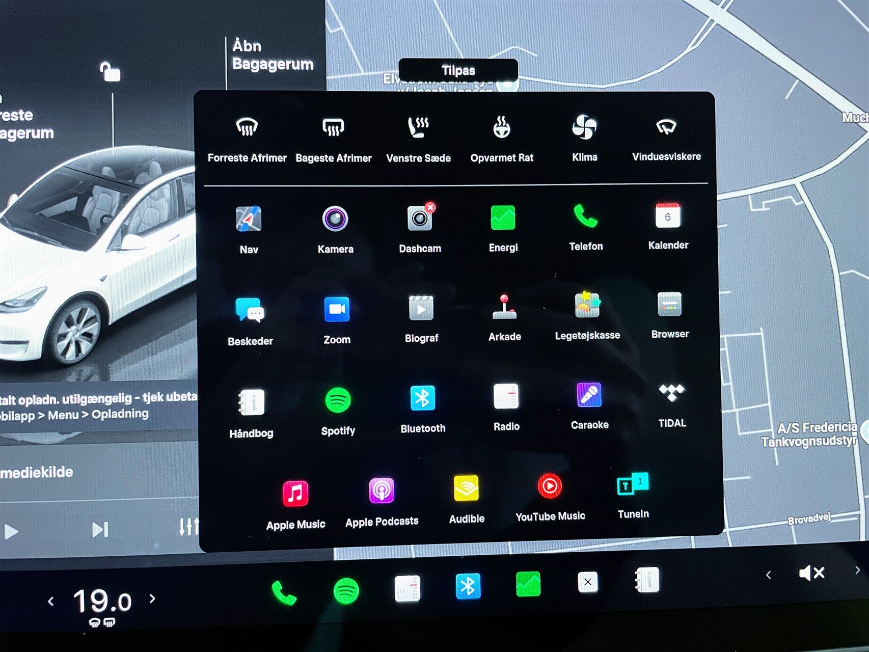Tap Spotify icon in bottom dock
Viewport: 869px width, 652px height.
click(346, 591)
